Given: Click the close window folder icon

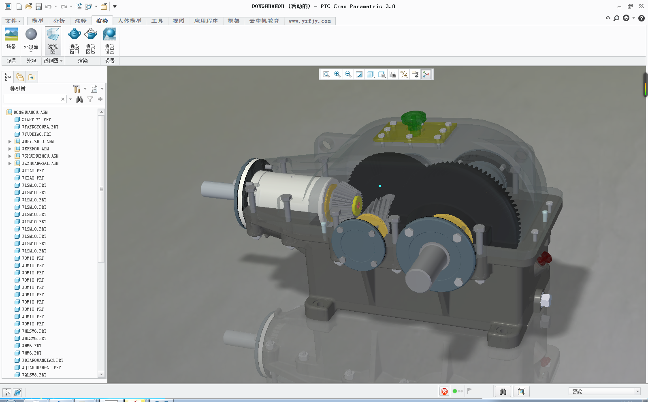Looking at the screenshot, I should click(104, 6).
